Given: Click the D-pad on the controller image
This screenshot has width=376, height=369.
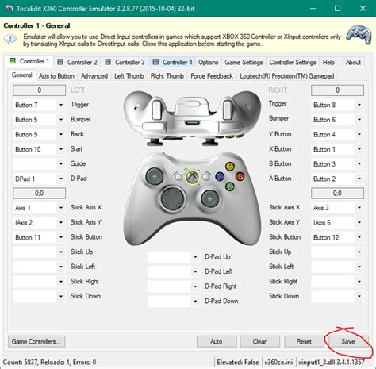Looking at the screenshot, I should click(x=173, y=199).
